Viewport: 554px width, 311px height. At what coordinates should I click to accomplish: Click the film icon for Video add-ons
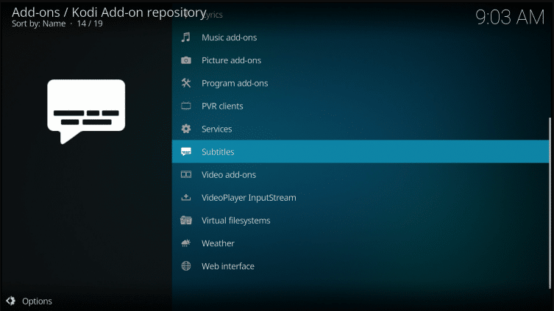(x=186, y=174)
